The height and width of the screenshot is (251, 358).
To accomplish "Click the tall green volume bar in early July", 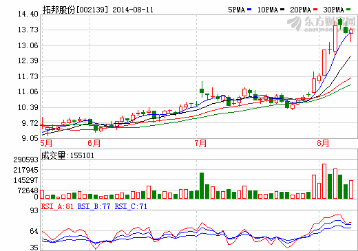I will pyautogui.click(x=202, y=186).
